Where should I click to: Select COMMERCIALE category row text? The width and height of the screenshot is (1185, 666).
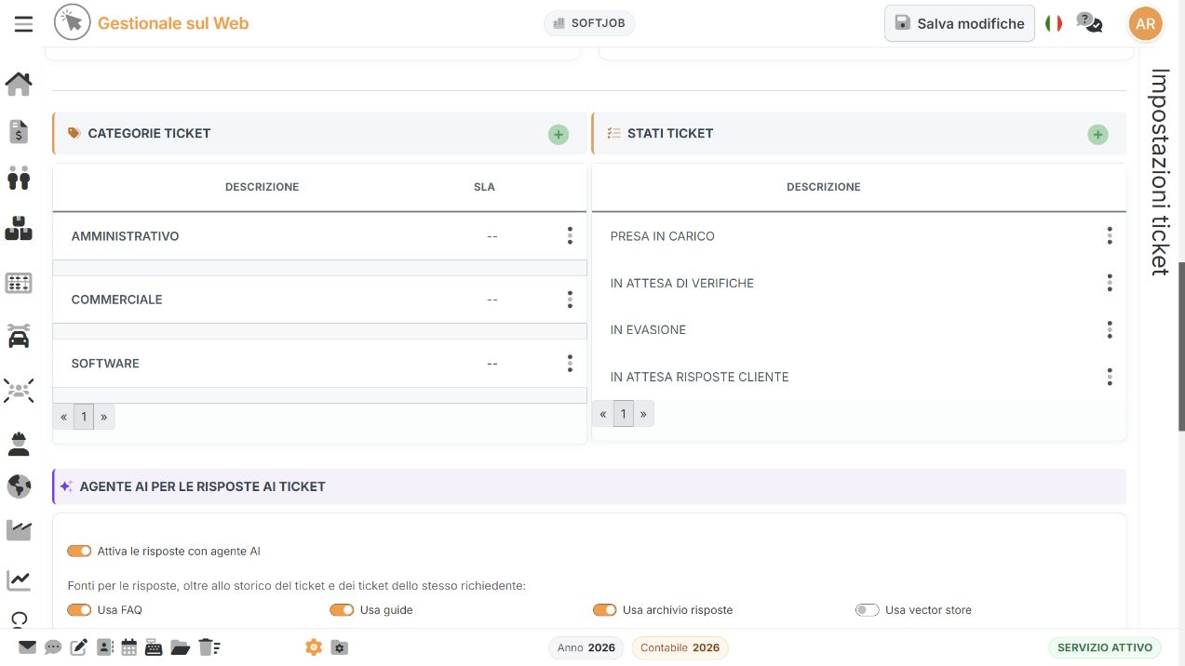116,300
